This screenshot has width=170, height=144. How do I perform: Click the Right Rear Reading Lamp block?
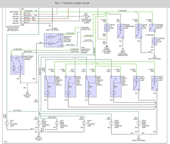tap(90, 87)
